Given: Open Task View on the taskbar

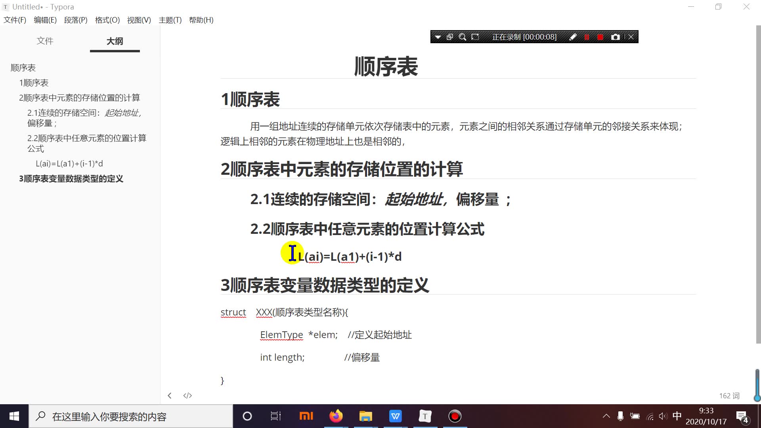Looking at the screenshot, I should 276,416.
